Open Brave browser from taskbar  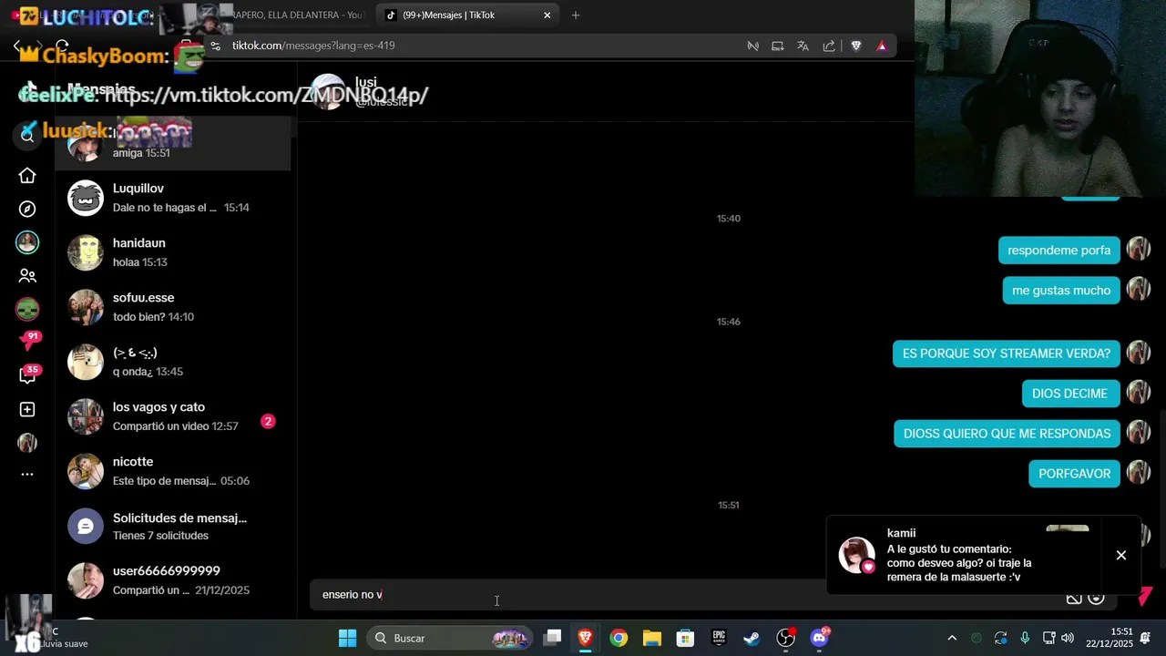(585, 638)
